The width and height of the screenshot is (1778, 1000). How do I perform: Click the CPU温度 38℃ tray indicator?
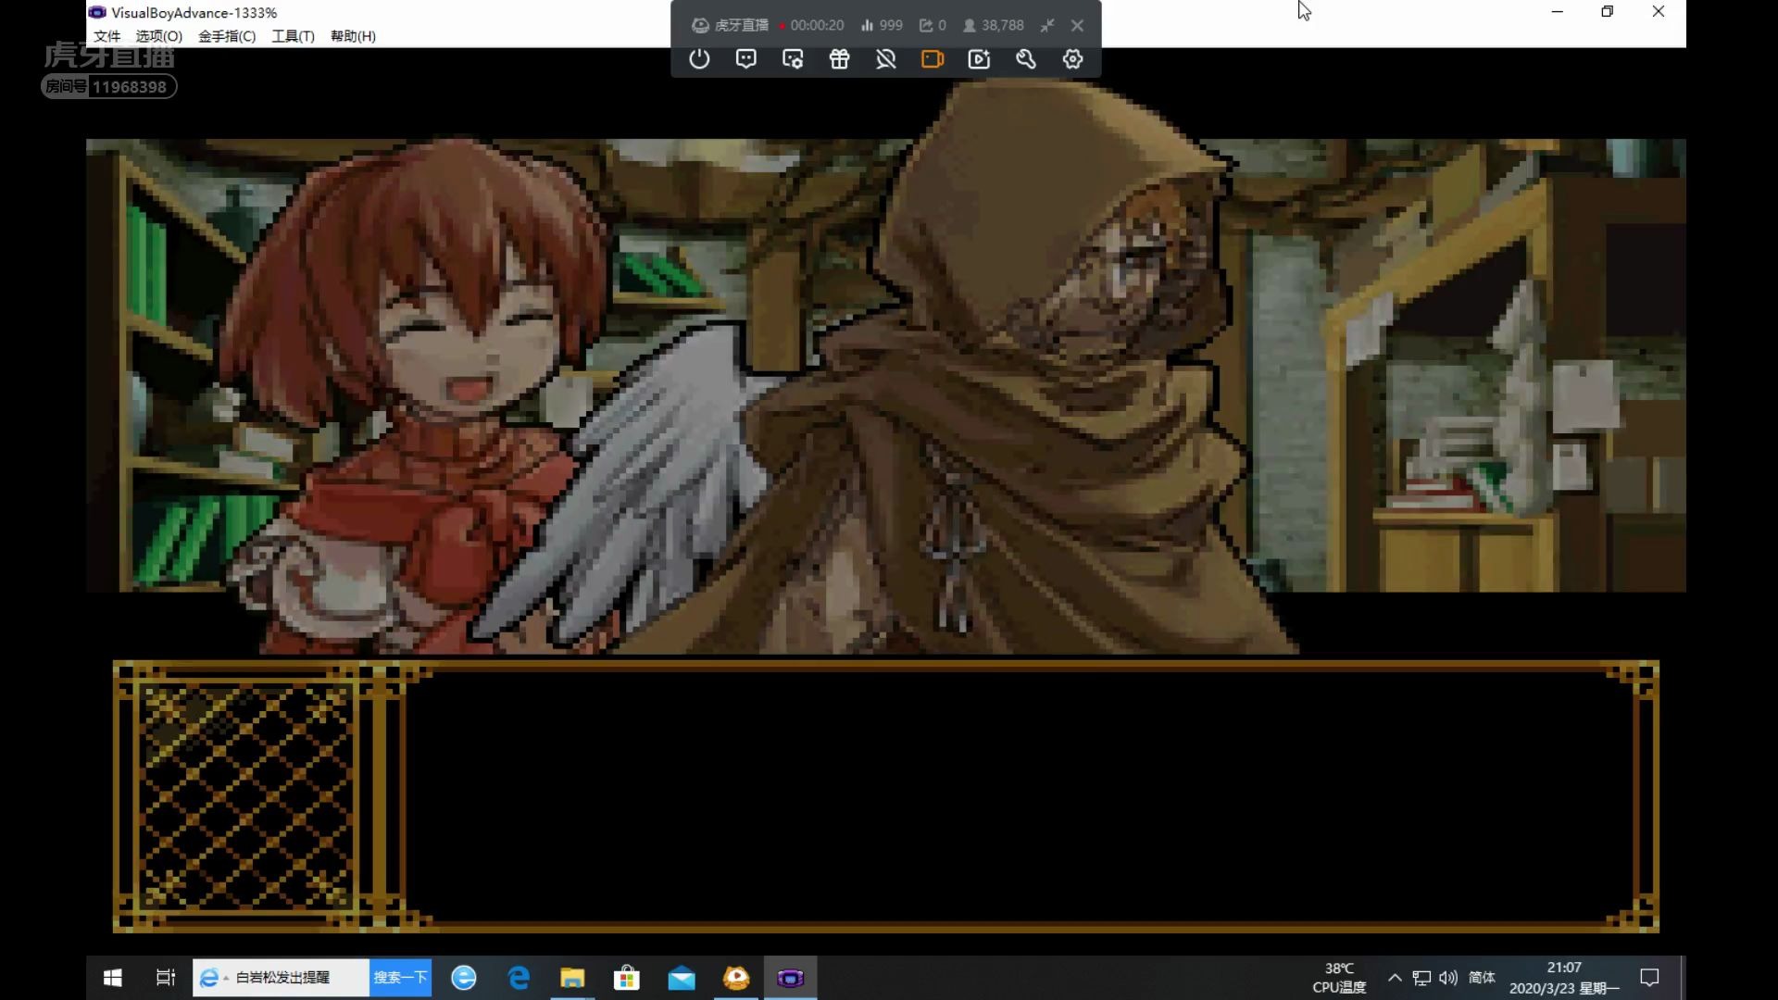click(1339, 978)
